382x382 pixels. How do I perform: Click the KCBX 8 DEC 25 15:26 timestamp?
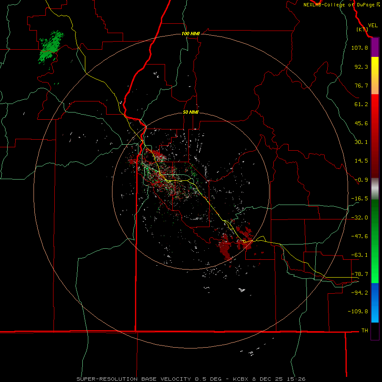(269, 379)
